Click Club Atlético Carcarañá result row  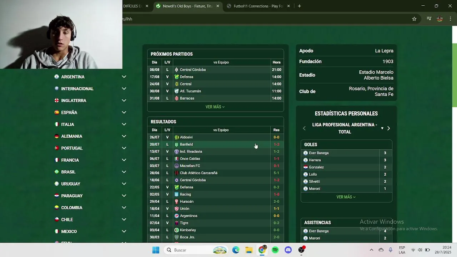[216, 173]
